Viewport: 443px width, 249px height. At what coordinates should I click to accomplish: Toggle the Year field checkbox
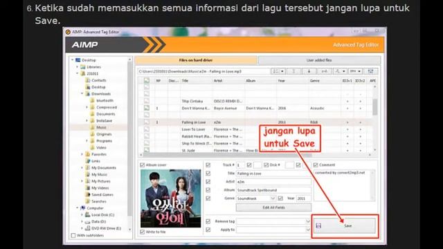click(x=280, y=199)
